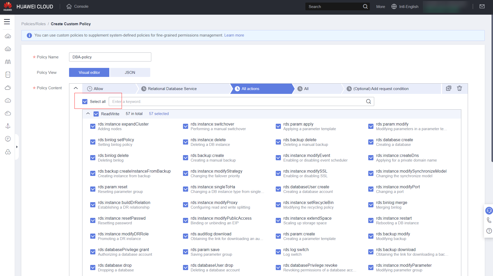This screenshot has height=276, width=493.
Task: Duplicate the policy statement using copy icon
Action: tap(448, 88)
